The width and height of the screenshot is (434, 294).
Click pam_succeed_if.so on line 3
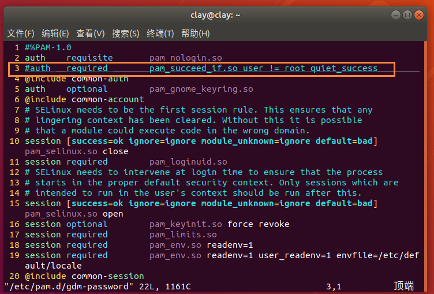pyautogui.click(x=193, y=68)
